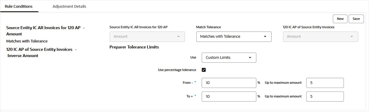The width and height of the screenshot is (369, 112).
Task: Click the Preparer Tolerance Limits heading
Action: point(134,47)
